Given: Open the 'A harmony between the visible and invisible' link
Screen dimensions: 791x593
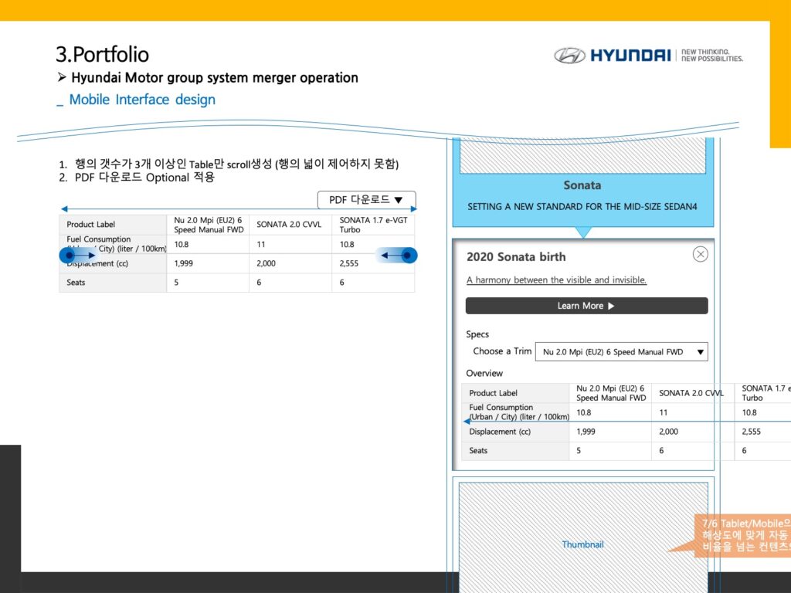Looking at the screenshot, I should point(556,280).
